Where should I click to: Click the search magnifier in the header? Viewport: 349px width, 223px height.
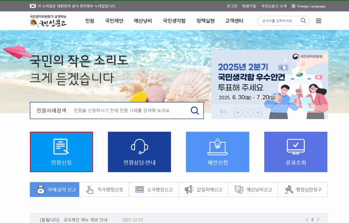tap(303, 21)
